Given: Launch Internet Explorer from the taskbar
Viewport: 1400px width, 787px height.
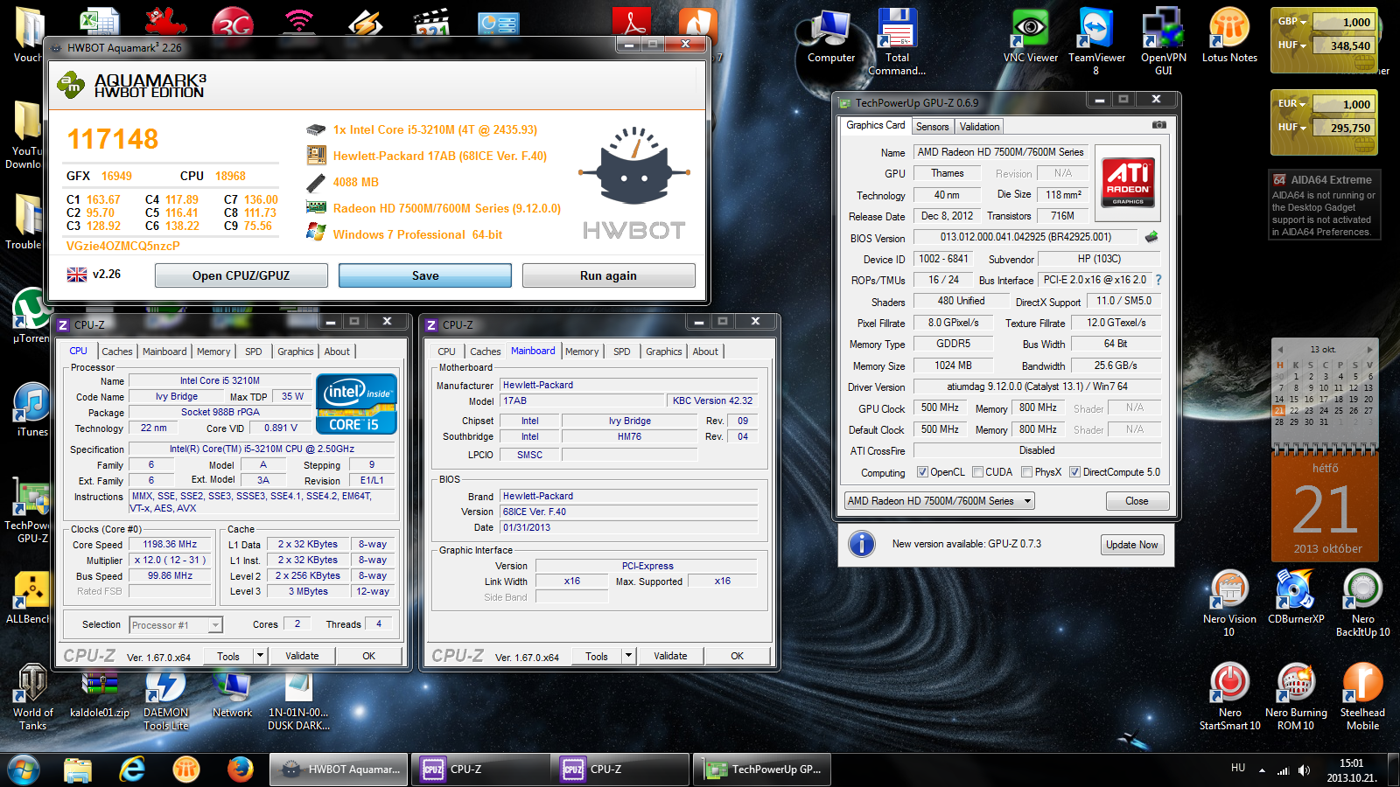Looking at the screenshot, I should point(132,770).
